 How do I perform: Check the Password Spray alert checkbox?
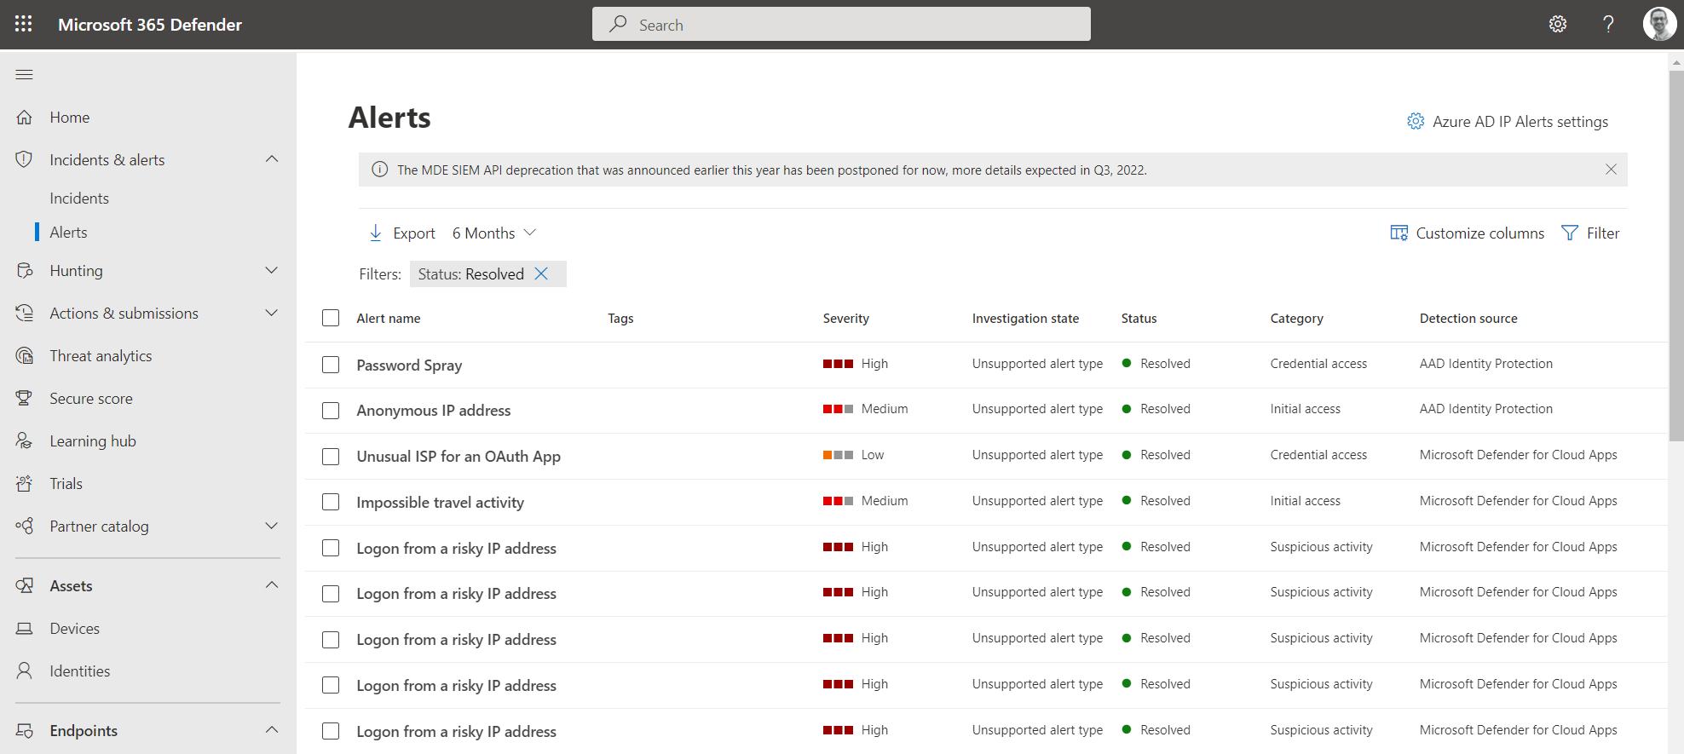pyautogui.click(x=331, y=365)
